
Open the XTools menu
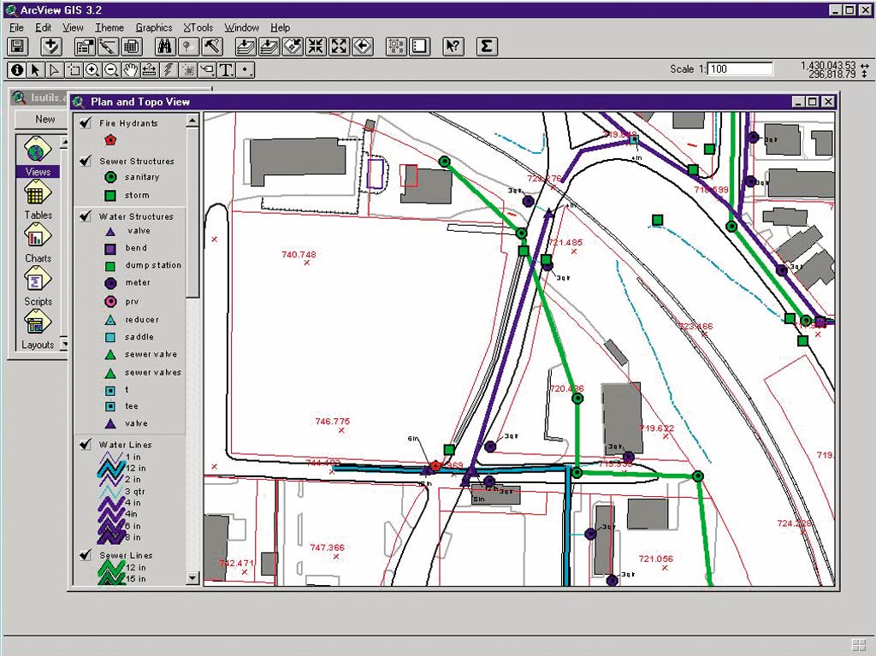point(198,27)
